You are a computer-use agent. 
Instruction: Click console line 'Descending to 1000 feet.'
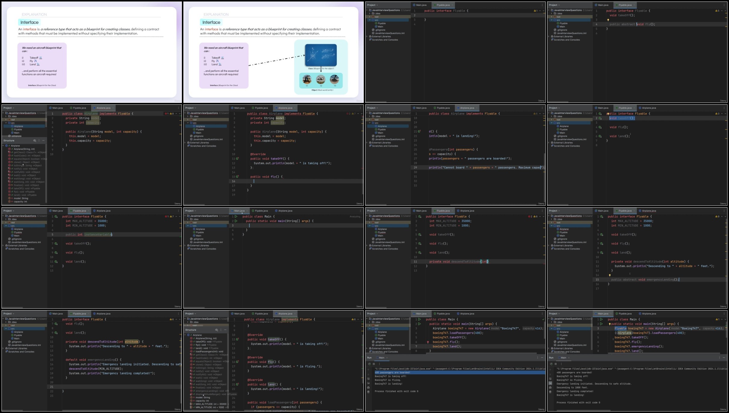click(573, 388)
